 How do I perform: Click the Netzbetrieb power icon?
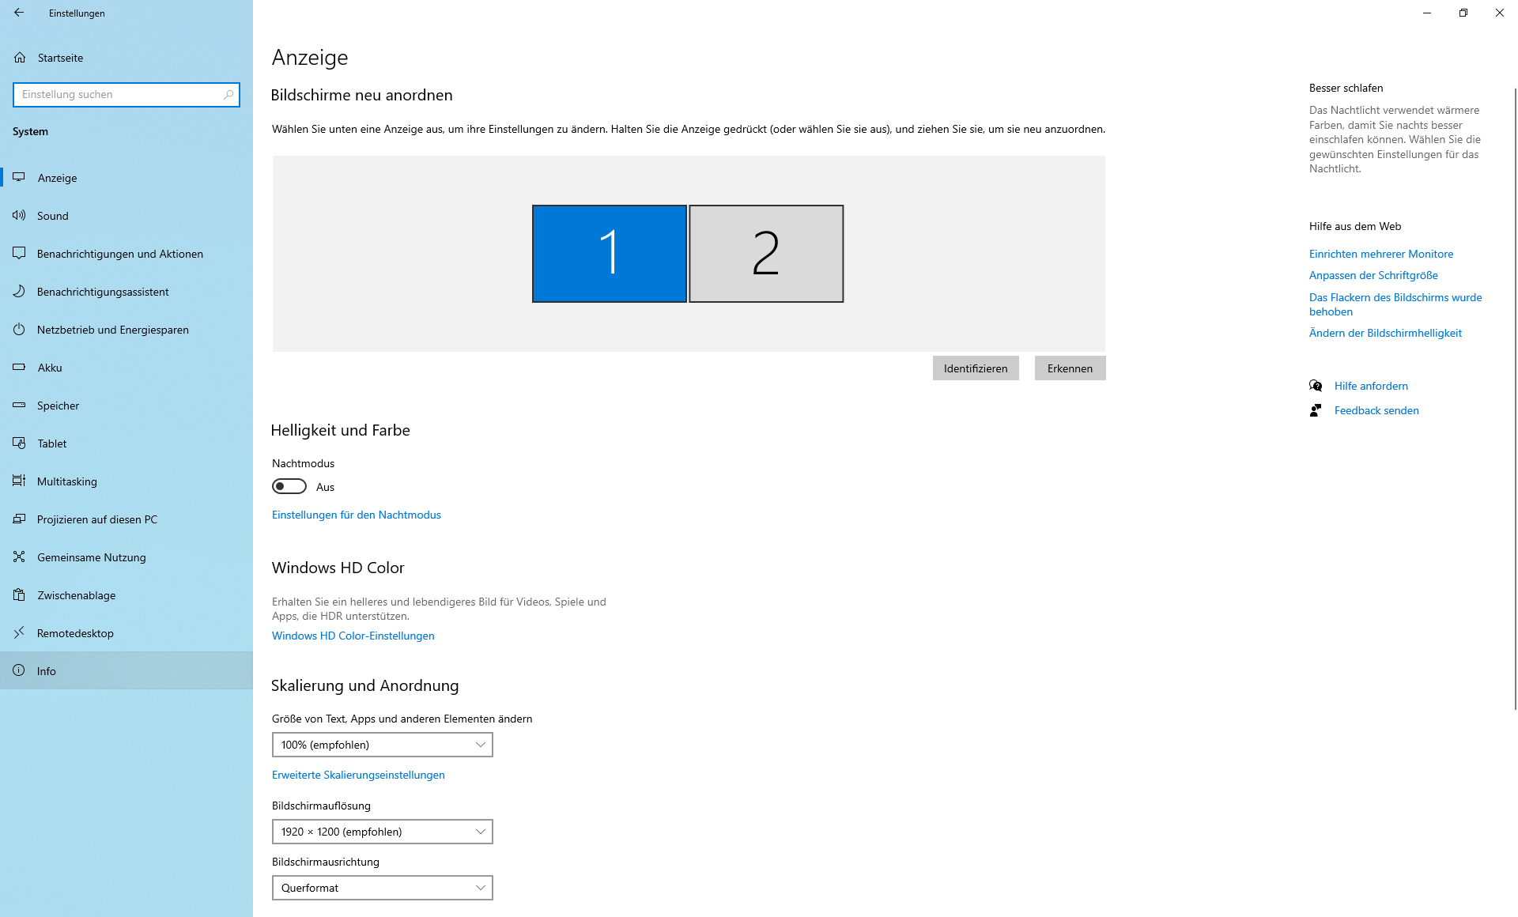point(19,330)
